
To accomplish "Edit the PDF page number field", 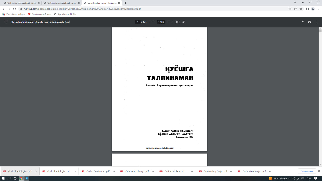I will point(138,22).
